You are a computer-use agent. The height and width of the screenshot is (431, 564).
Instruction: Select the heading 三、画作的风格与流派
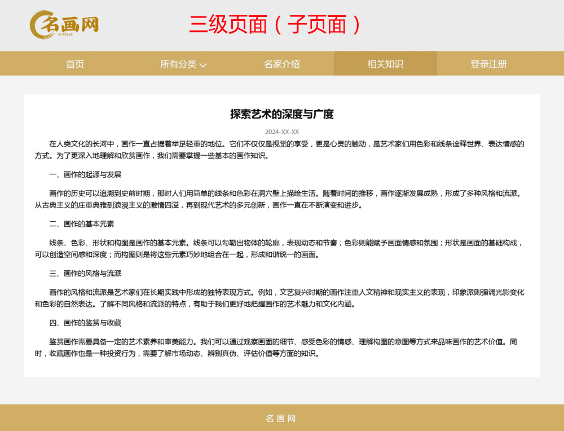85,274
